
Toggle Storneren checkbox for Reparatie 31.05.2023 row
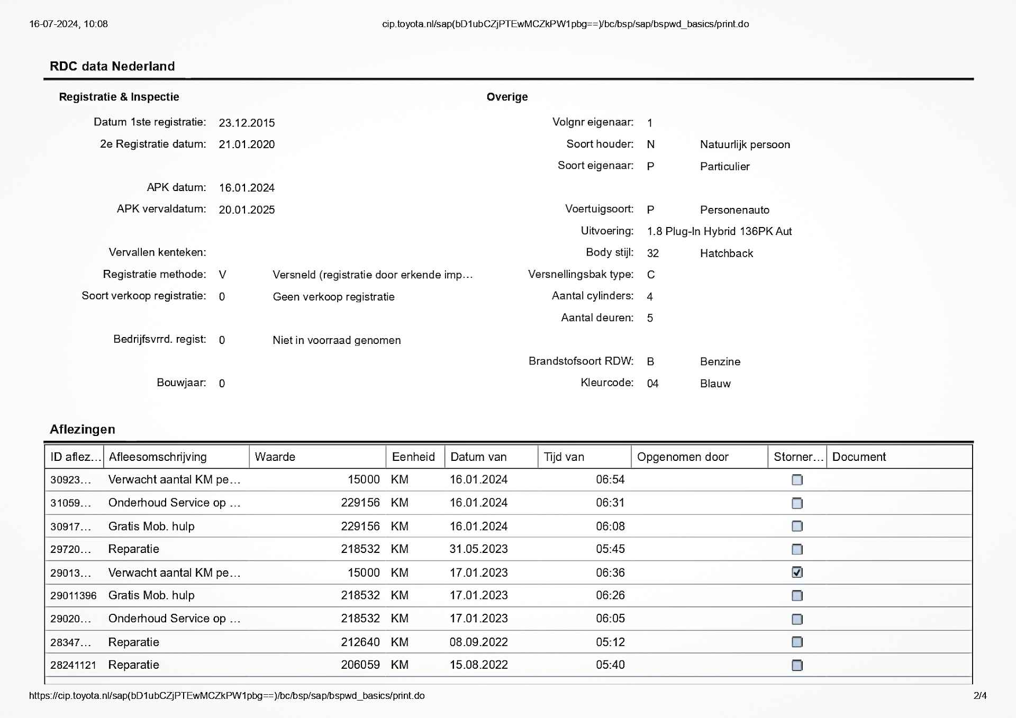coord(797,549)
